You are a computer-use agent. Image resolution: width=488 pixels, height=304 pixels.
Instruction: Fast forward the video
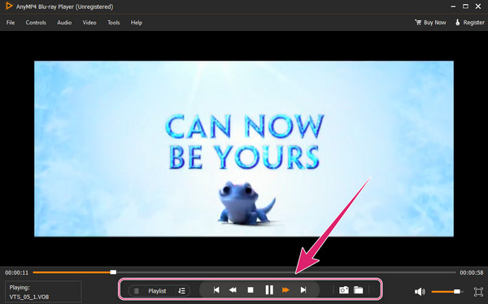[x=285, y=290]
